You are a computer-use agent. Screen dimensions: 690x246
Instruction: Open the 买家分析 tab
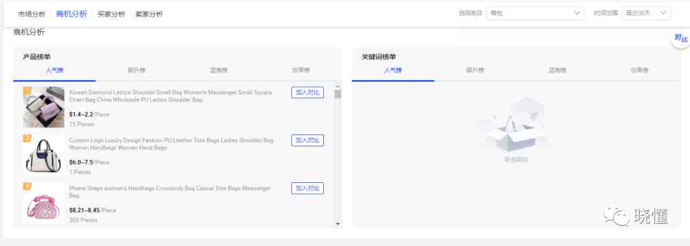(111, 14)
